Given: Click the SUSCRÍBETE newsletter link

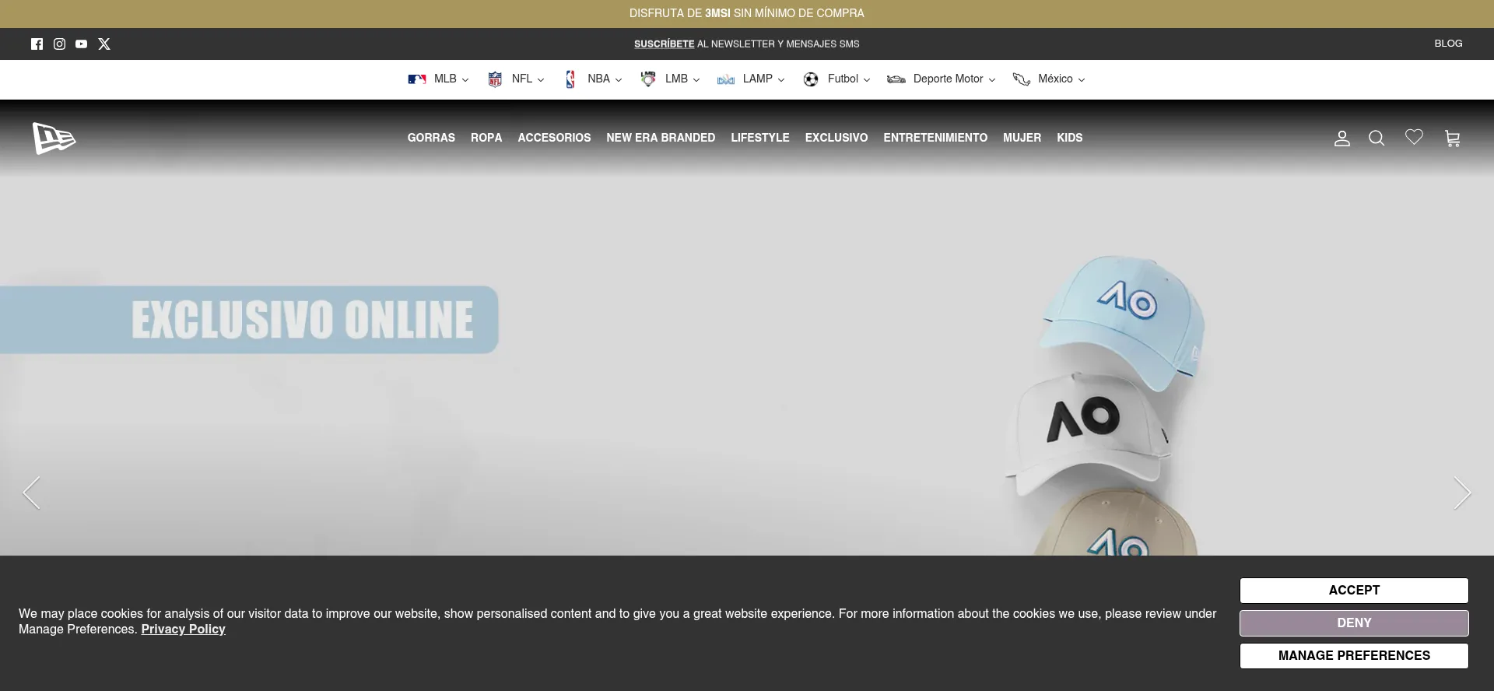Looking at the screenshot, I should point(664,44).
